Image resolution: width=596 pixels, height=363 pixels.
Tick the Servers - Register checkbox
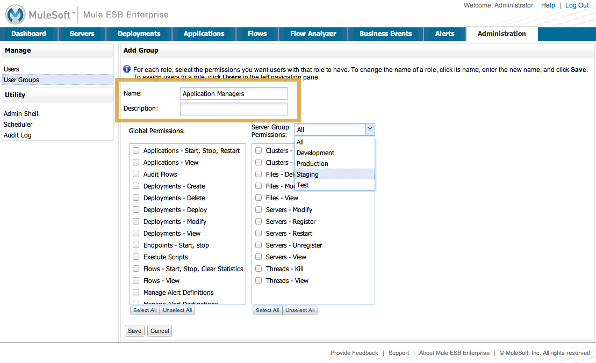(258, 222)
